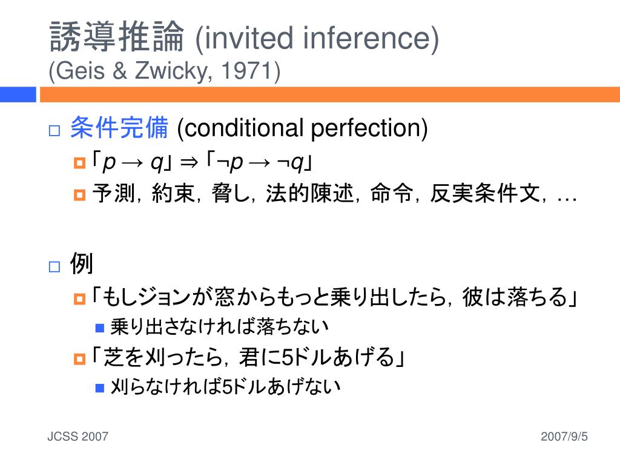Click the orange bullet before 予測, 約束
Viewport: 620px width, 465px height.
click(79, 195)
